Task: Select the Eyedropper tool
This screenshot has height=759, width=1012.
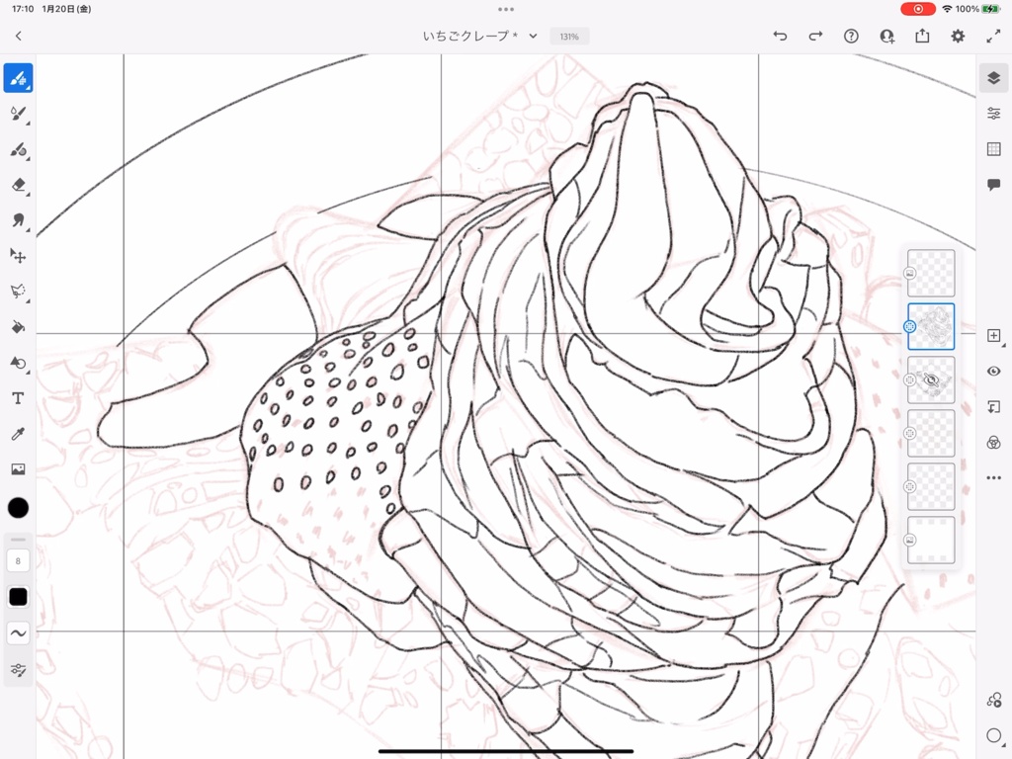Action: (18, 434)
